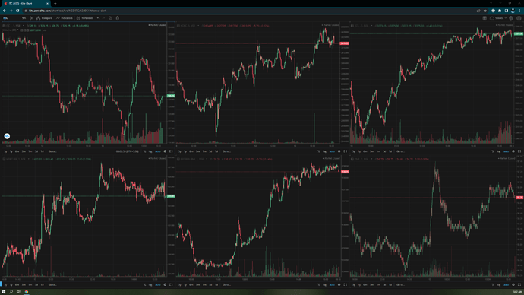Select the 6m range on the ITC chart

[x=17, y=151]
